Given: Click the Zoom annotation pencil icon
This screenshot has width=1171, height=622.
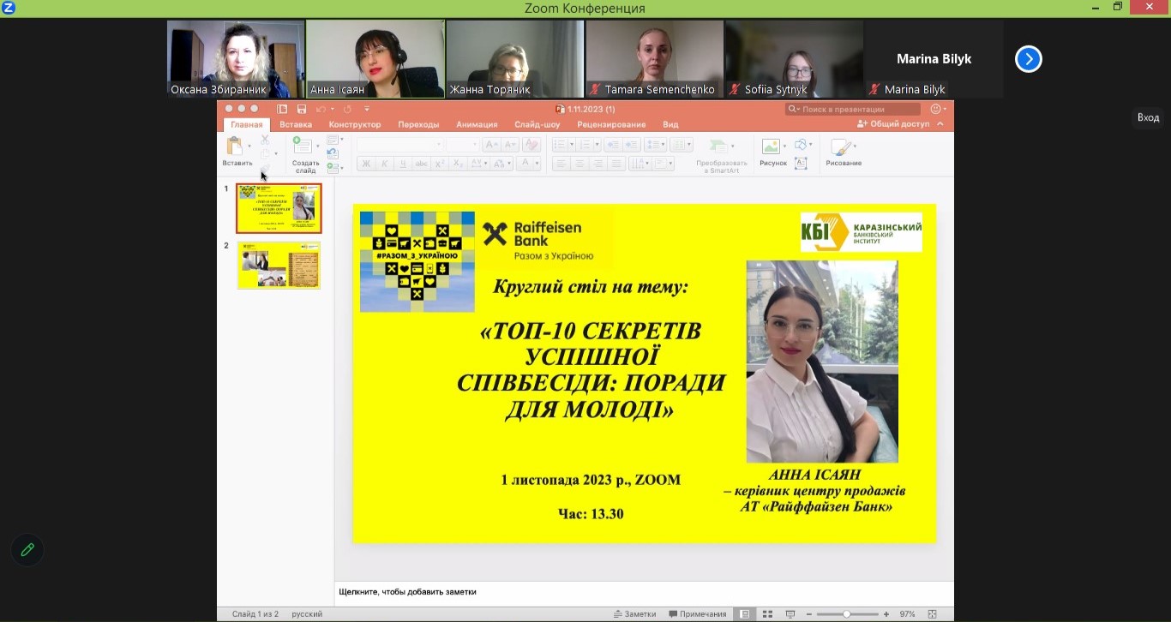Looking at the screenshot, I should [x=27, y=550].
